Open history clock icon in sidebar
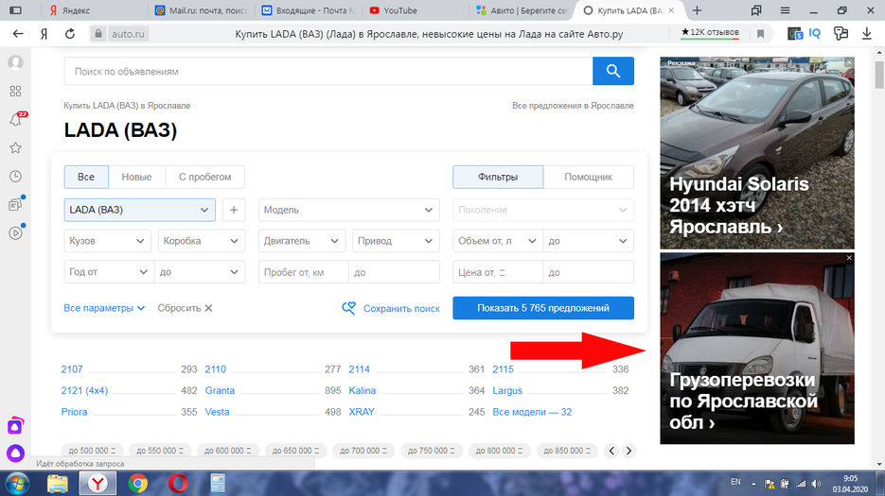 [x=15, y=177]
